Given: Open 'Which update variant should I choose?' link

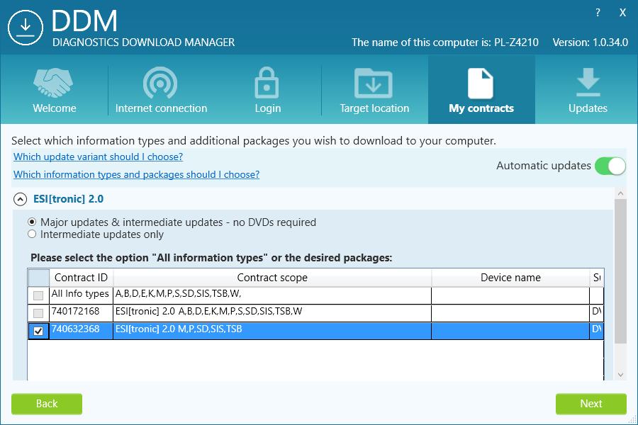Looking at the screenshot, I should (x=98, y=157).
